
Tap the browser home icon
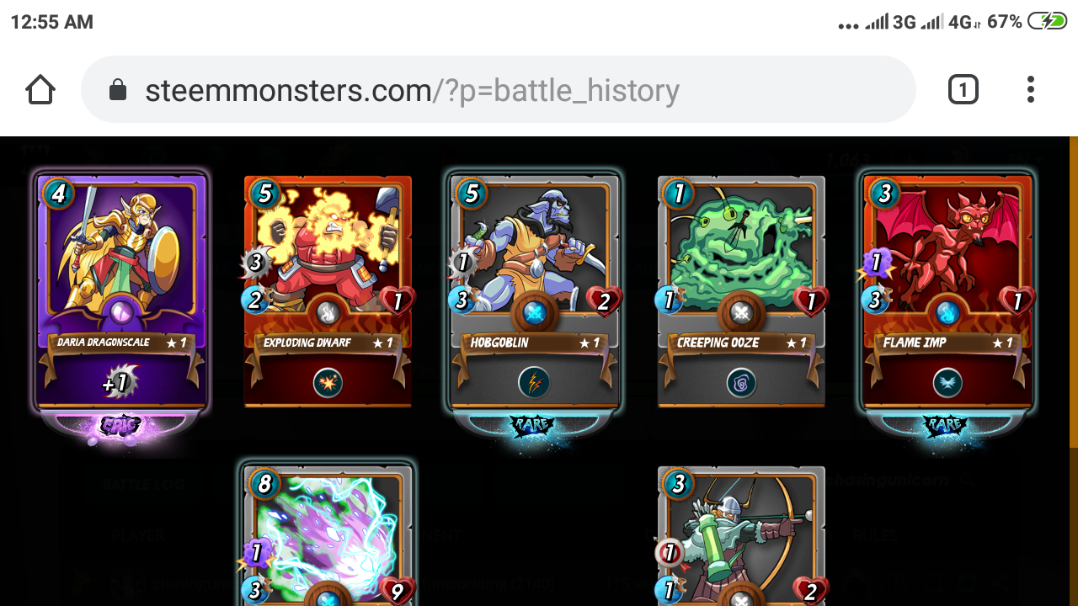40,89
